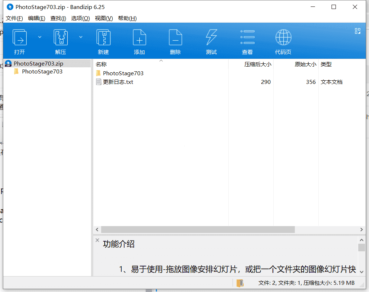Click the folder icon in file list
The image size is (369, 292).
(x=98, y=73)
